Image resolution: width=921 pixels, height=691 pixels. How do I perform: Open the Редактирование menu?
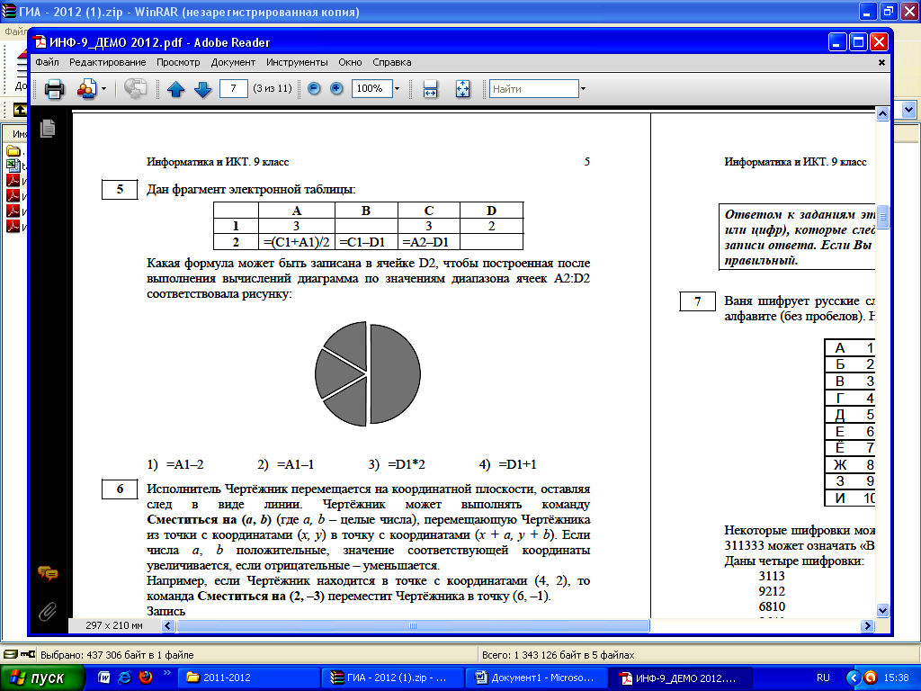[108, 62]
